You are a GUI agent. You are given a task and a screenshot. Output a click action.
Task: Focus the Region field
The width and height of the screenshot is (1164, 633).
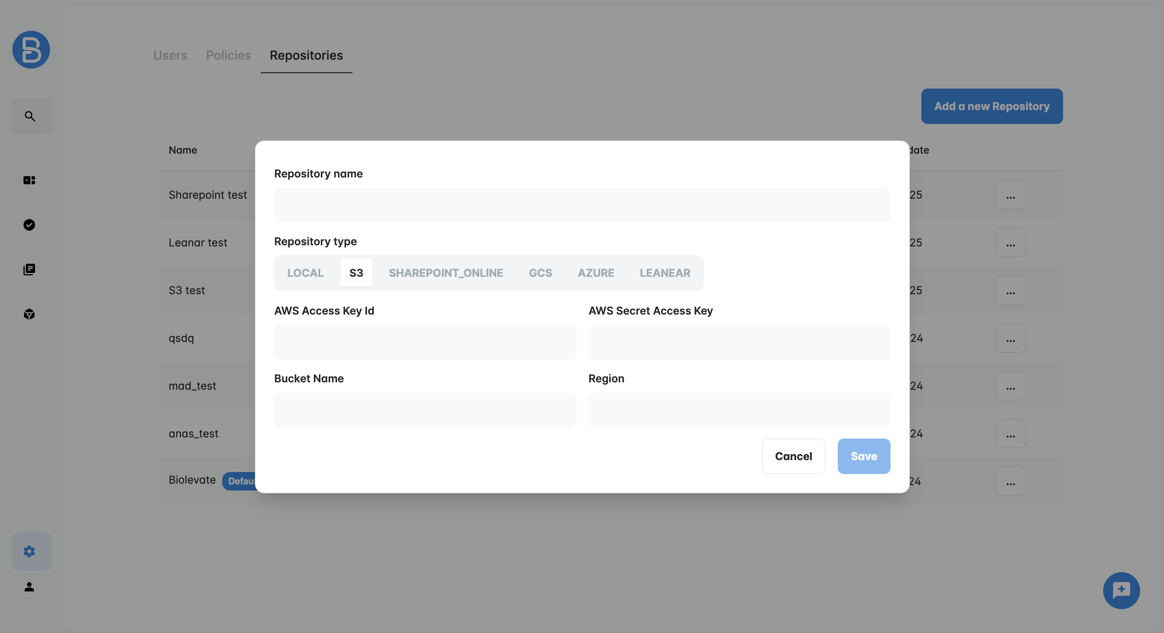(x=739, y=410)
